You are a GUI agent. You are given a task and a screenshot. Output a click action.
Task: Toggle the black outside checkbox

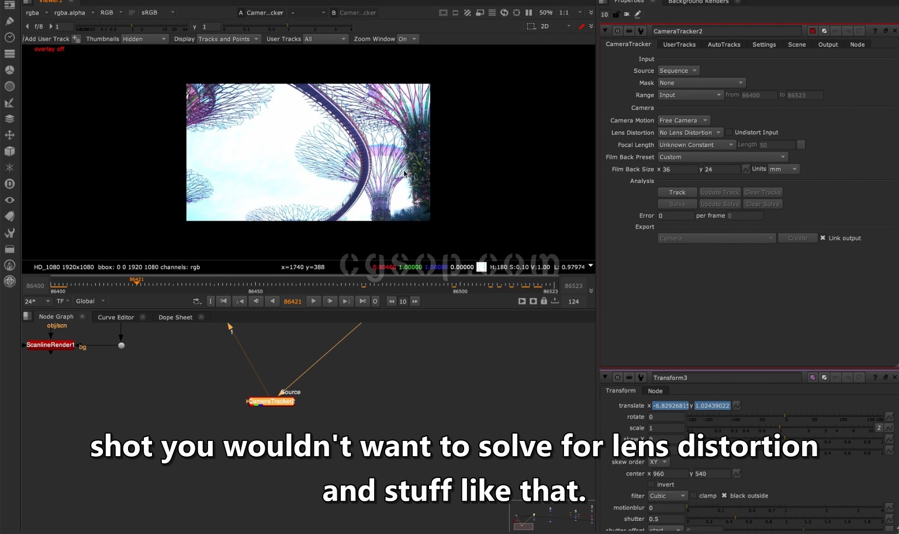(x=724, y=496)
